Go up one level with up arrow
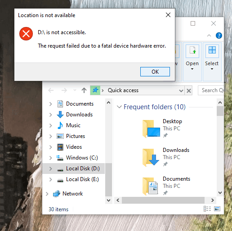Screen dimensions: 232x231 84,90
